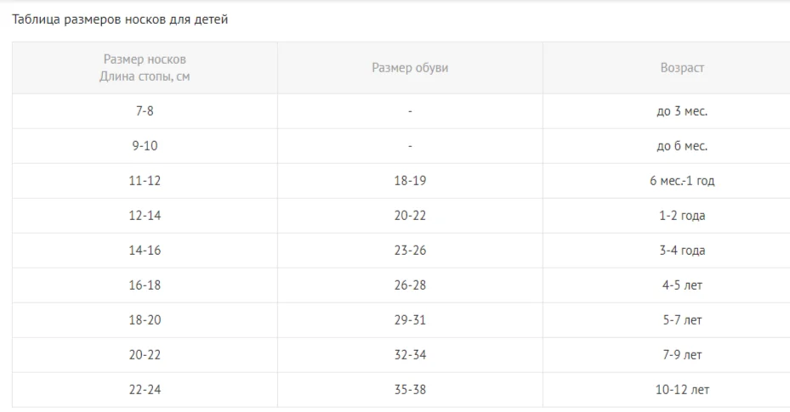The image size is (790, 412).
Task: Select the sock size cell '9-10'
Action: pyautogui.click(x=145, y=146)
